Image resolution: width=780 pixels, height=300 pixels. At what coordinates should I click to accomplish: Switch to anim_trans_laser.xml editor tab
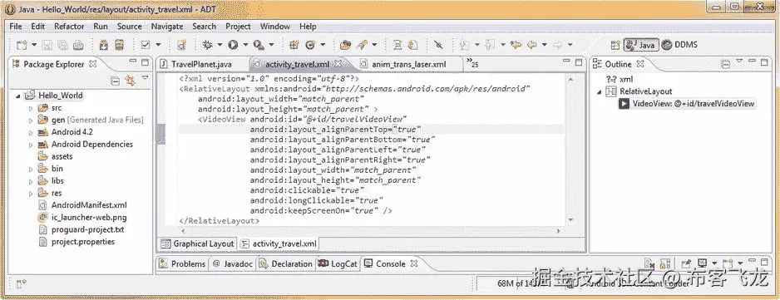[409, 64]
